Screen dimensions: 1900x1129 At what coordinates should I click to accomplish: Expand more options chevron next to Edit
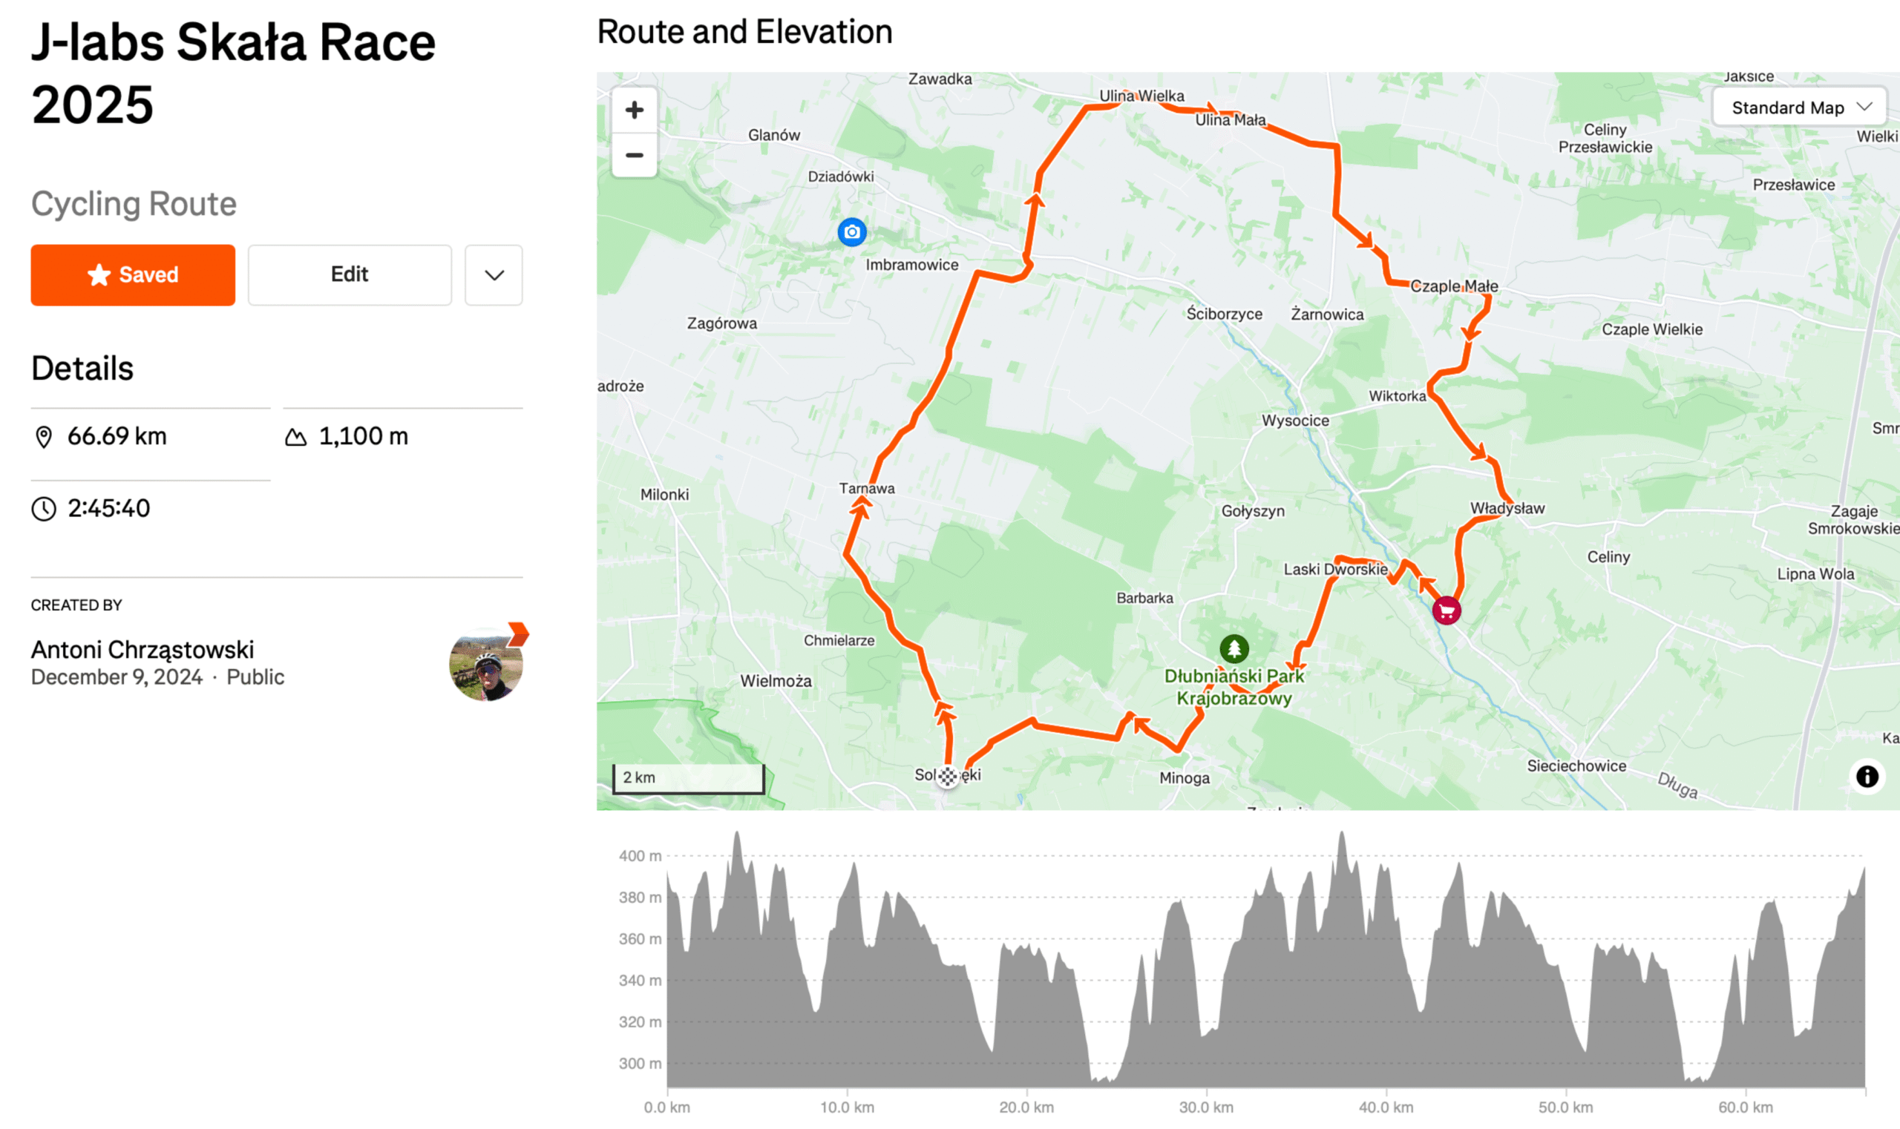click(494, 274)
